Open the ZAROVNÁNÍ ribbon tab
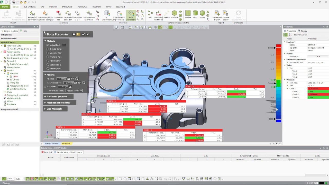The height and width of the screenshot is (185, 329). tap(67, 7)
